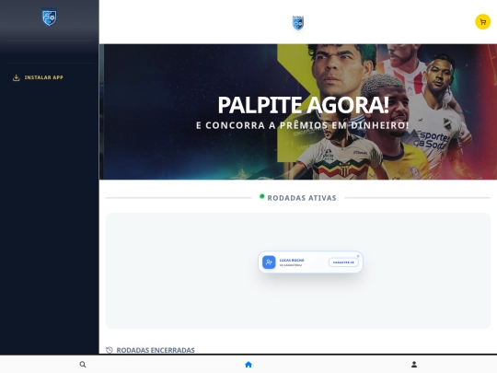Click the green active status dot

pyautogui.click(x=261, y=196)
